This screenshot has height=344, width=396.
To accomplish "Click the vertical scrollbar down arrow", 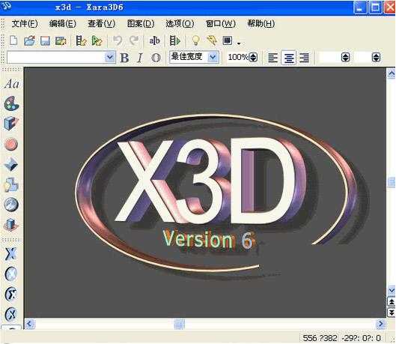I will (x=392, y=290).
